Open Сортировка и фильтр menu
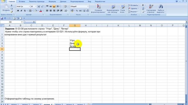This screenshot has width=188, height=105. 151,9
